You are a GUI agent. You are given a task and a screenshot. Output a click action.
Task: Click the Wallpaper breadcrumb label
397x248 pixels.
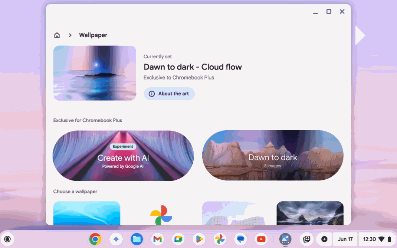pyautogui.click(x=93, y=35)
